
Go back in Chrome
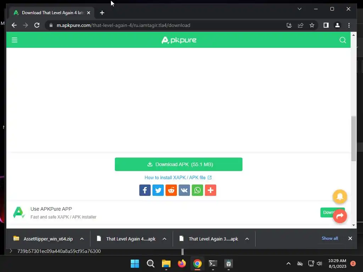(x=14, y=25)
